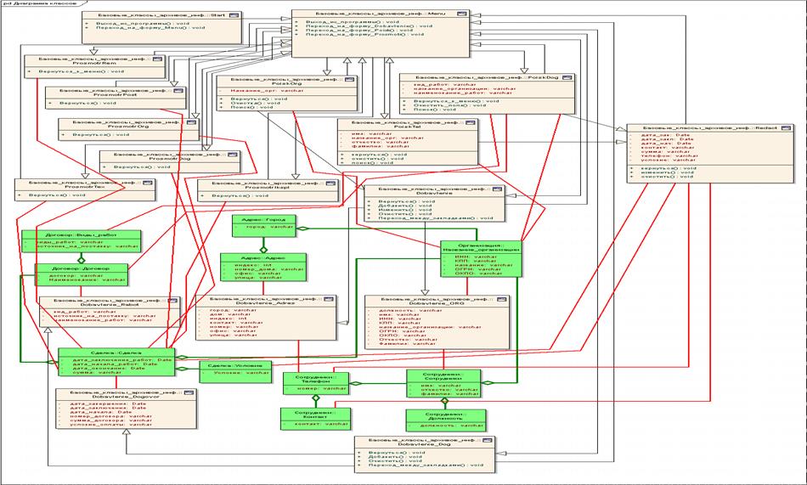Screen dimensions: 807x485
Task: Click 'должность: varchar' in Сотрудники::Должность class
Action: [451, 426]
